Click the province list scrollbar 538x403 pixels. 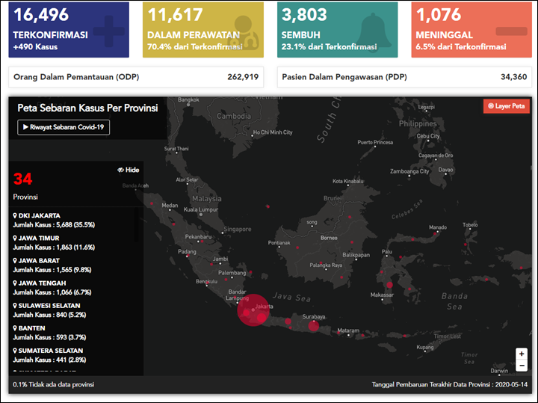[136, 225]
